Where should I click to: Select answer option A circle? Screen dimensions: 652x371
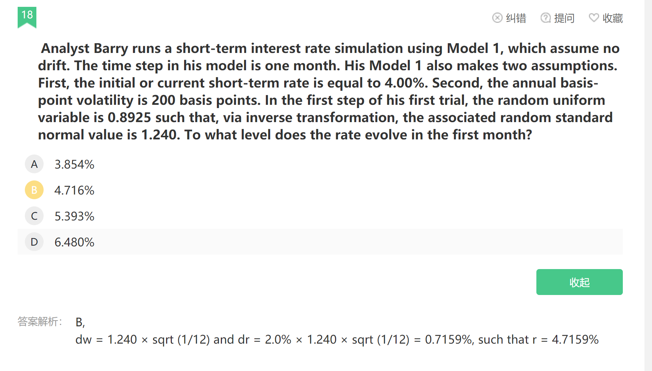pyautogui.click(x=34, y=164)
